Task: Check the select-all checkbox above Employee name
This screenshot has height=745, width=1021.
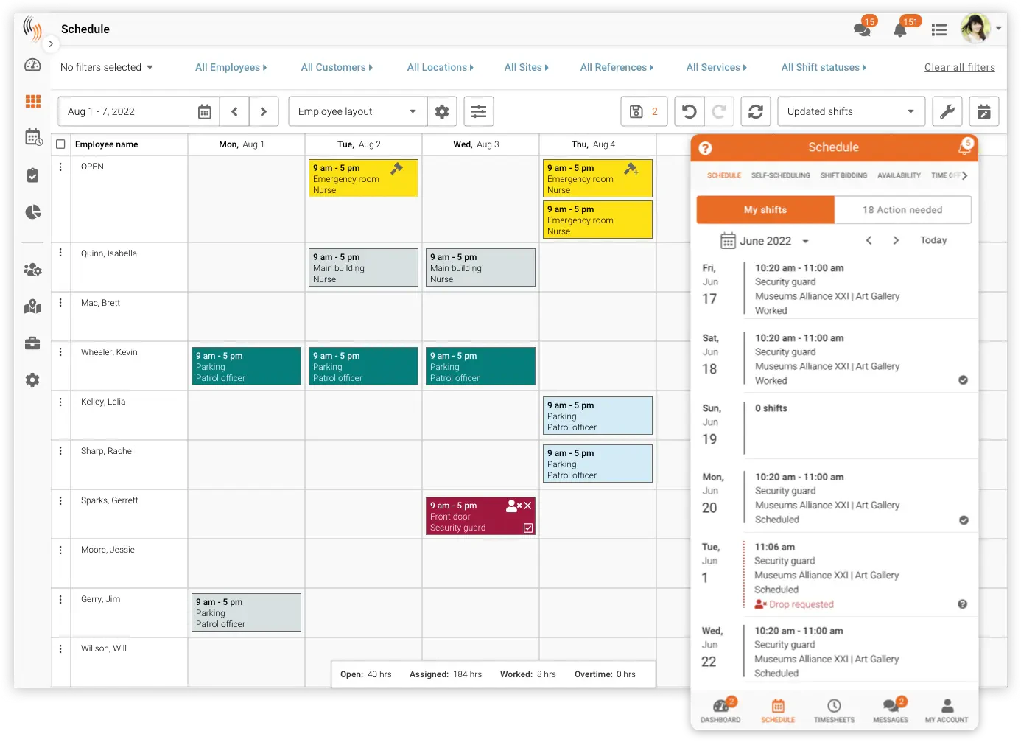Action: tap(61, 144)
